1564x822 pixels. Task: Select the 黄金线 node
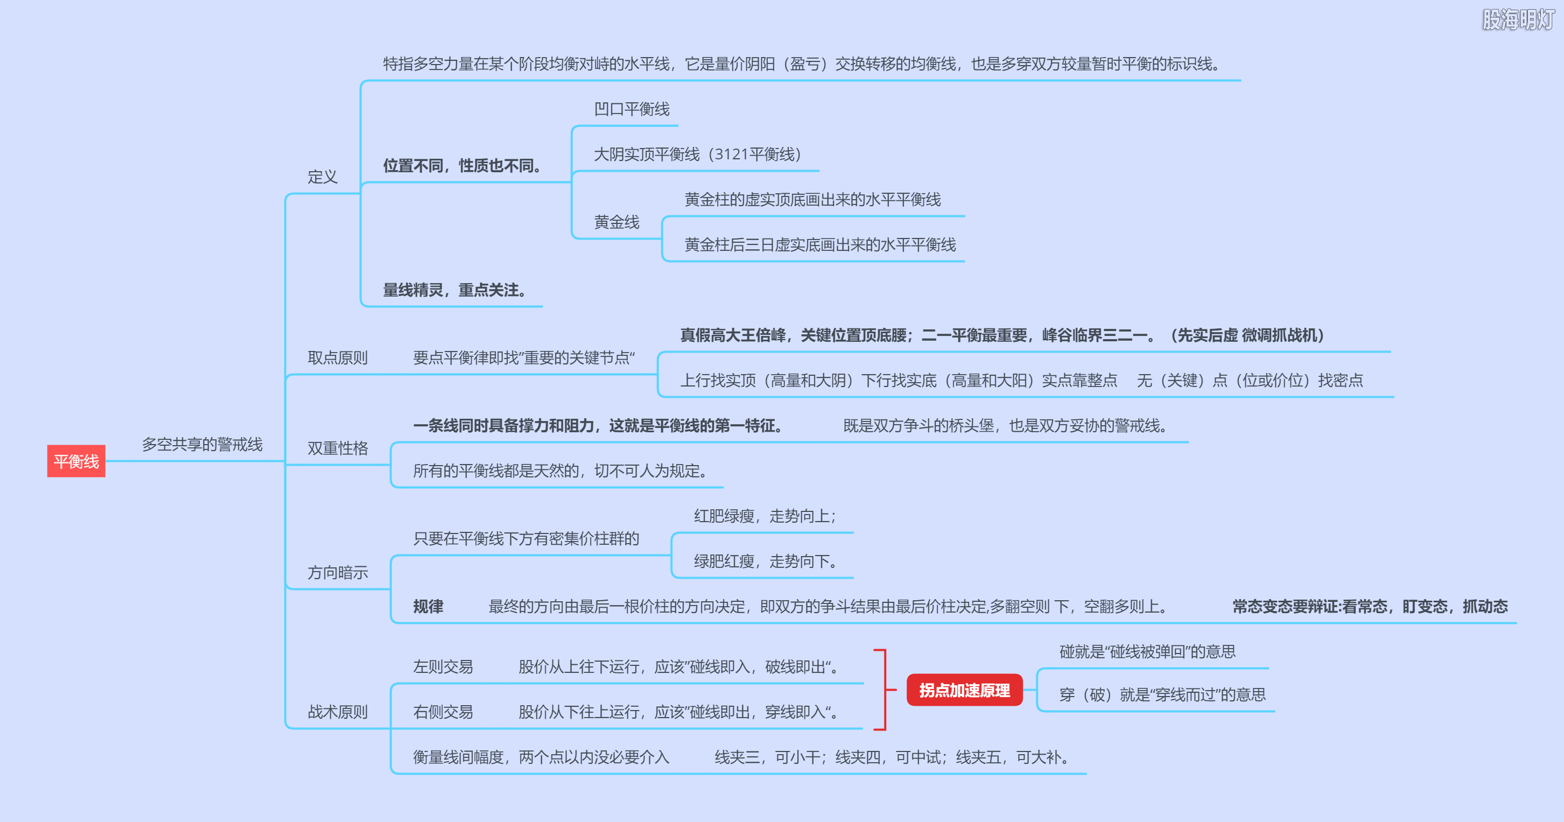616,222
